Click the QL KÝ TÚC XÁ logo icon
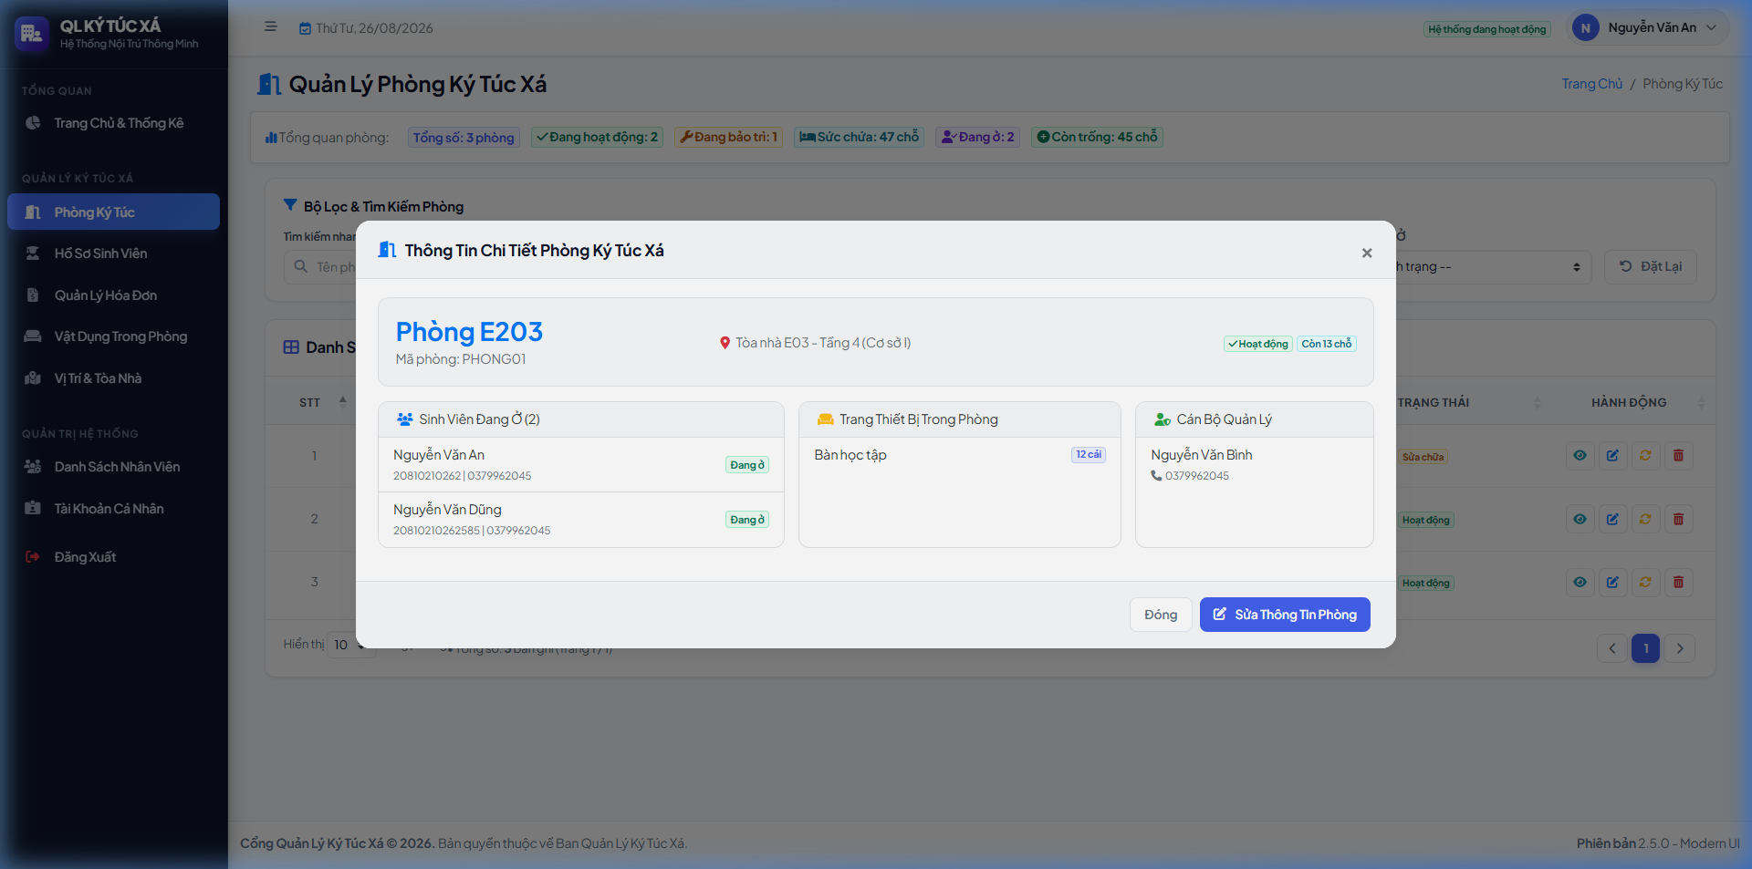 32,34
